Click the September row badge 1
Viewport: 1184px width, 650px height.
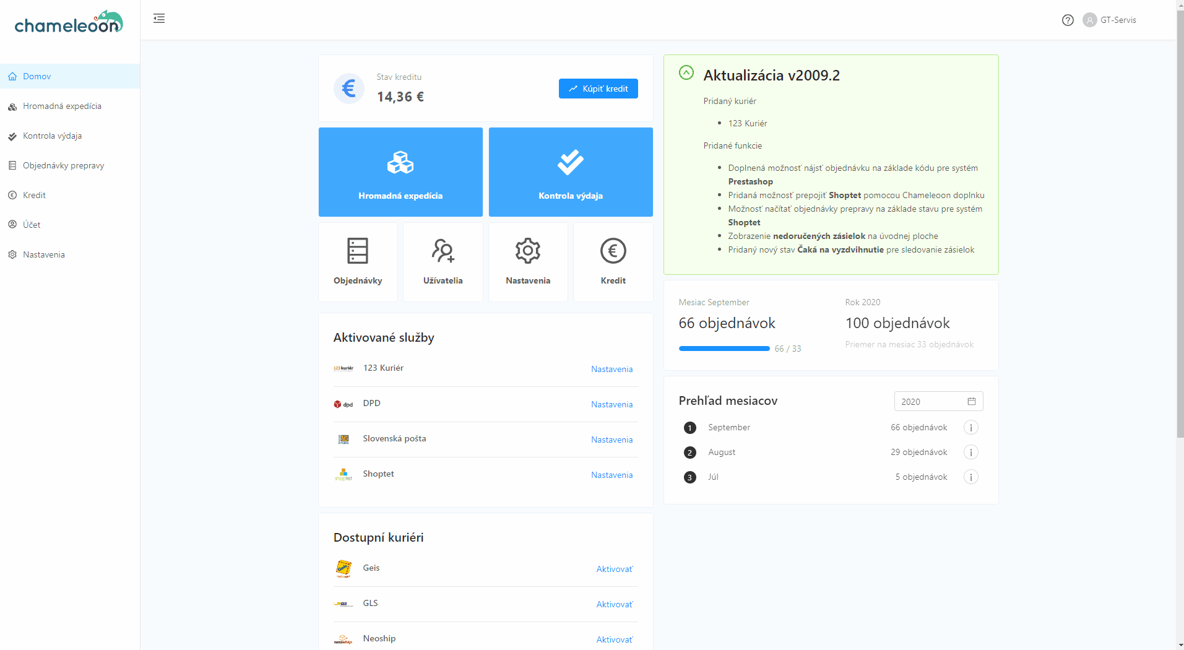690,428
